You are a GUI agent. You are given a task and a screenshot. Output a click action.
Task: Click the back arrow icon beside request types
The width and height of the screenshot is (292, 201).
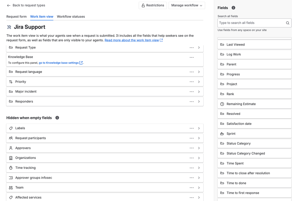8,5
